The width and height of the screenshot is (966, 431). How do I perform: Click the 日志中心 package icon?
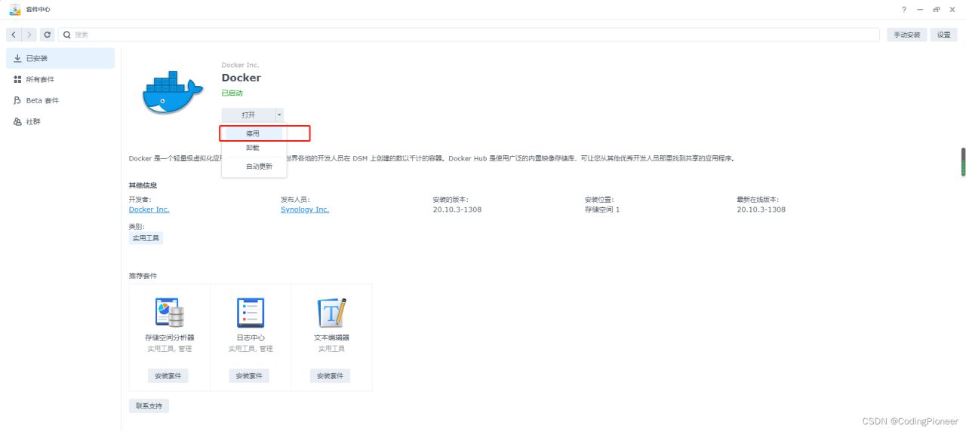point(251,311)
